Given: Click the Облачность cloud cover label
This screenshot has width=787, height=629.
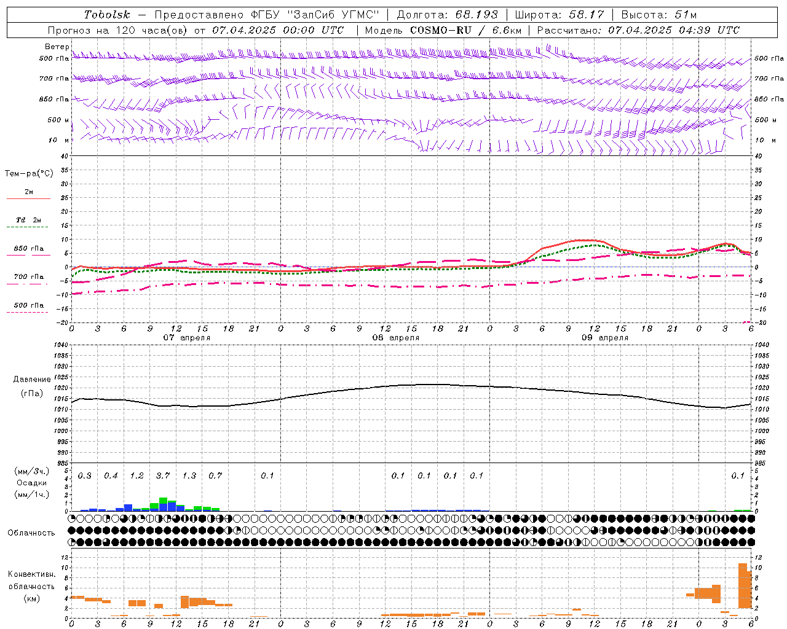Looking at the screenshot, I should click(x=31, y=533).
